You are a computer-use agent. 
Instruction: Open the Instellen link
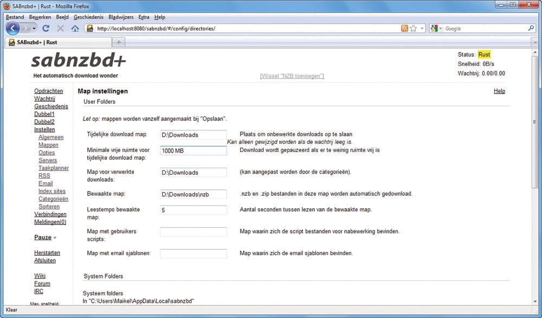(44, 129)
